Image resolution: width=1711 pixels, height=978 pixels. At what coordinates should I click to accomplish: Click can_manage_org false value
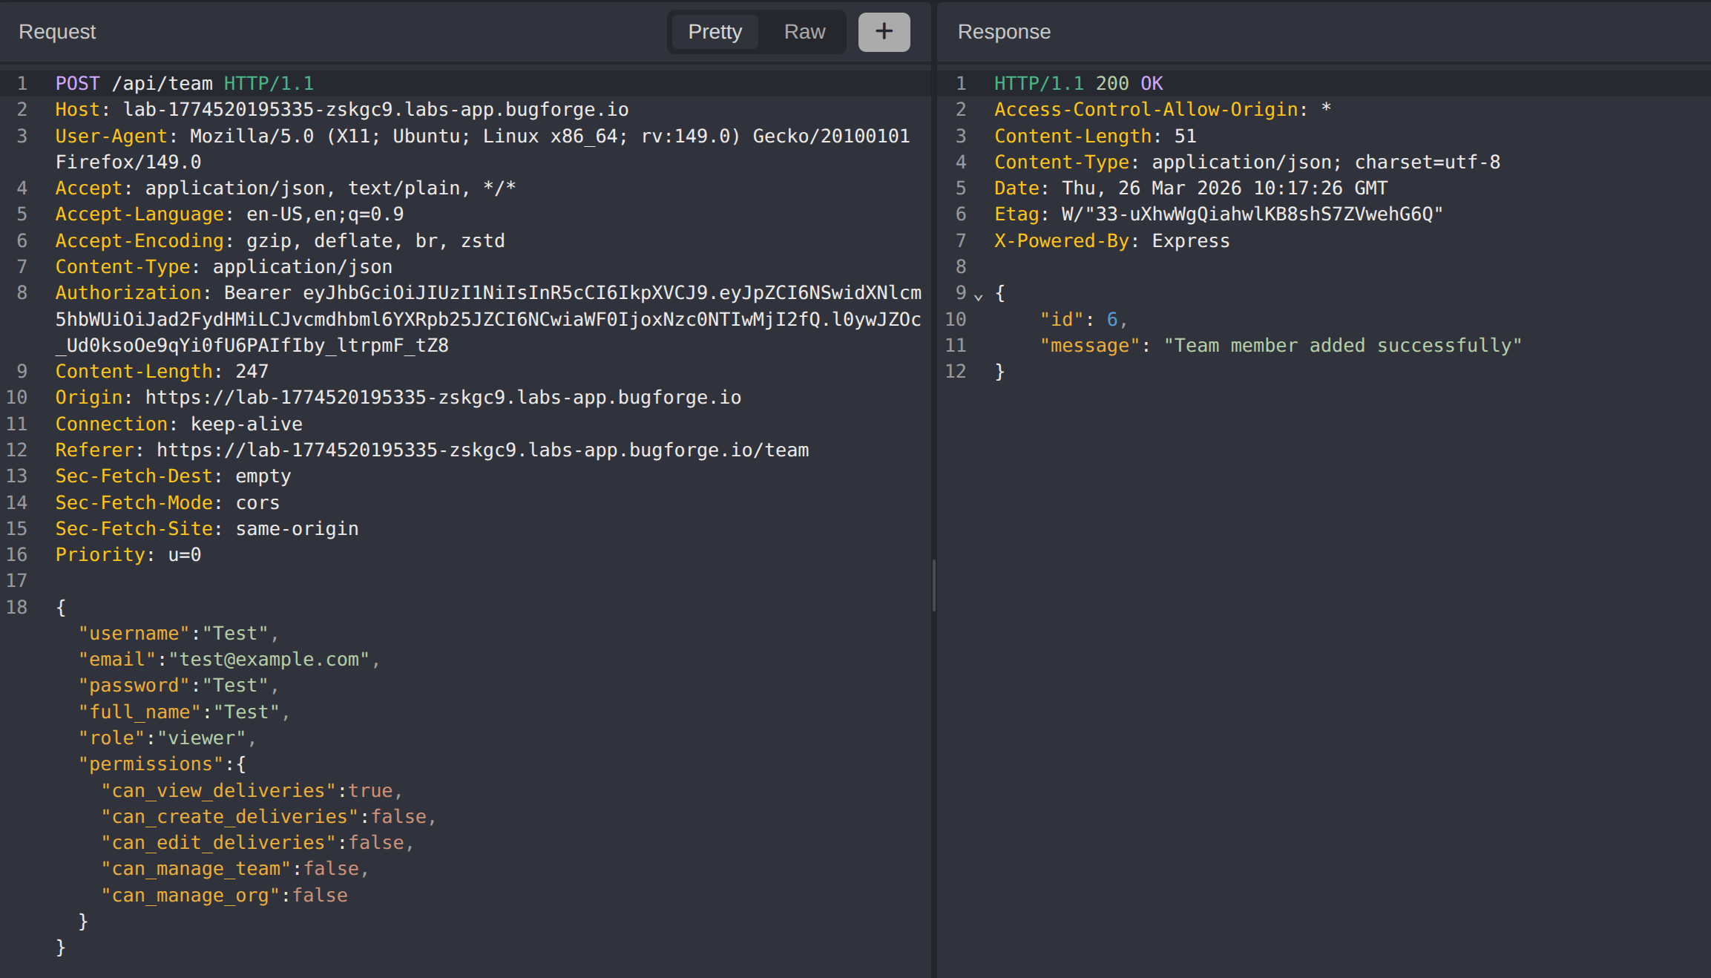(320, 896)
